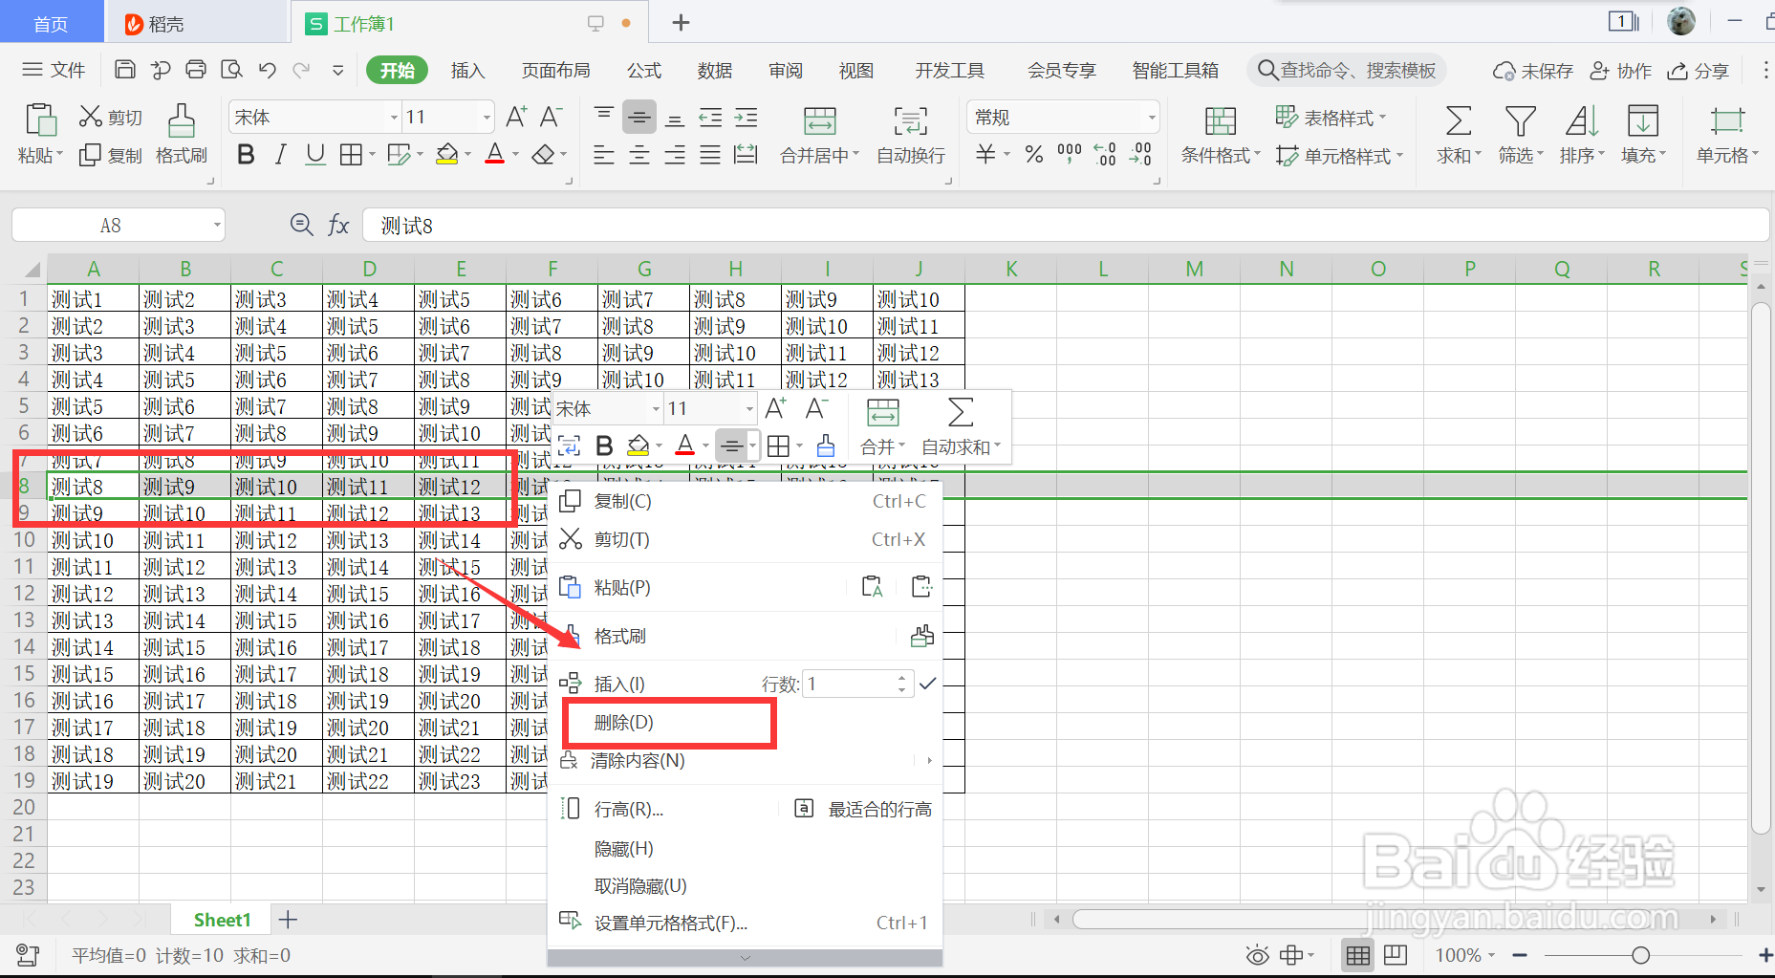Viewport: 1775px width, 978px height.
Task: Click the Paste clipboard icon in ribbon
Action: pos(40,120)
